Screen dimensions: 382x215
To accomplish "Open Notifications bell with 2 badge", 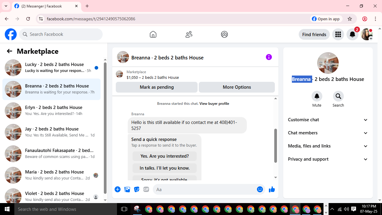I will coord(352,34).
